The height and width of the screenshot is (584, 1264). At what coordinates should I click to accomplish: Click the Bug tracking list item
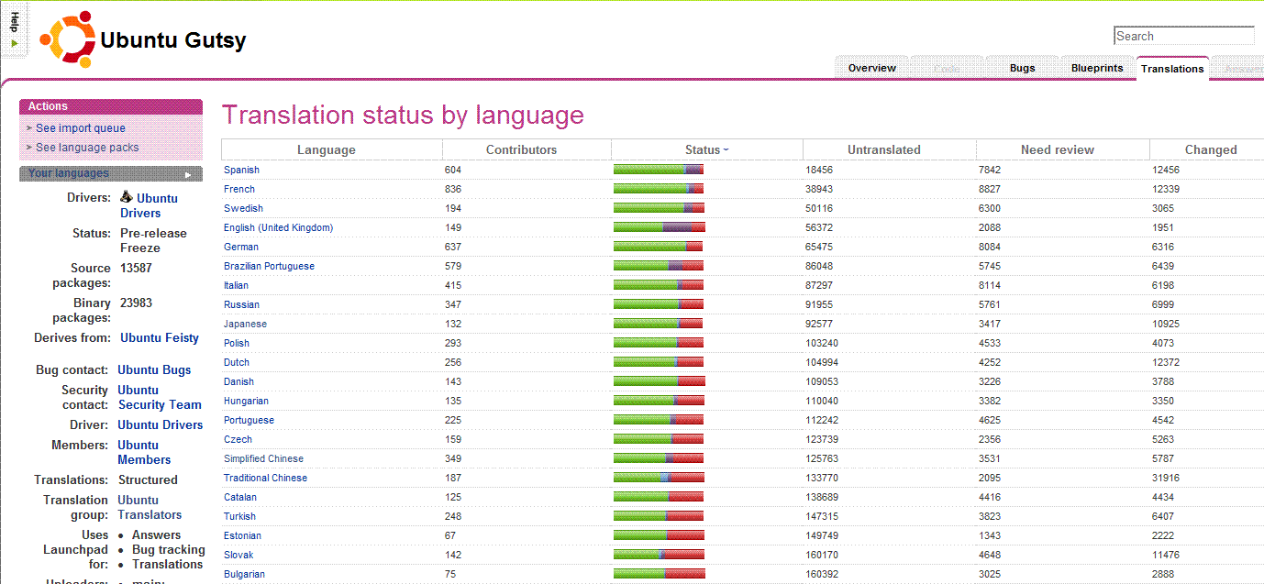tap(169, 550)
